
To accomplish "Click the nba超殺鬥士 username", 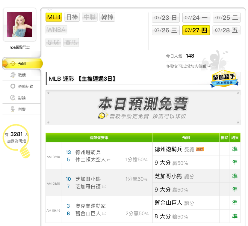I will click(19, 47).
